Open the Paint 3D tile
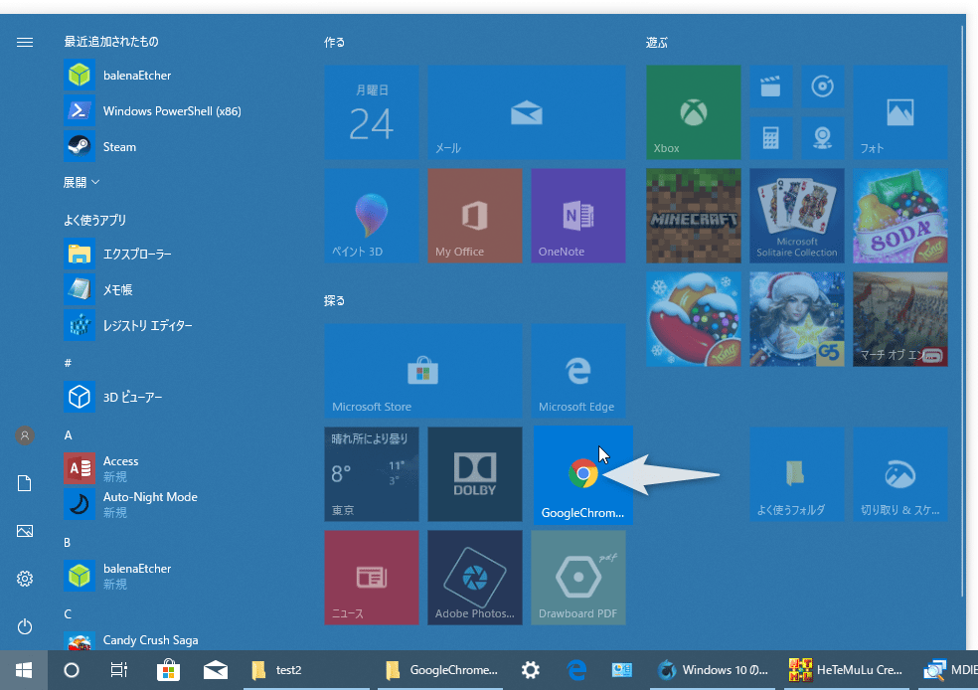The height and width of the screenshot is (690, 978). pos(371,216)
